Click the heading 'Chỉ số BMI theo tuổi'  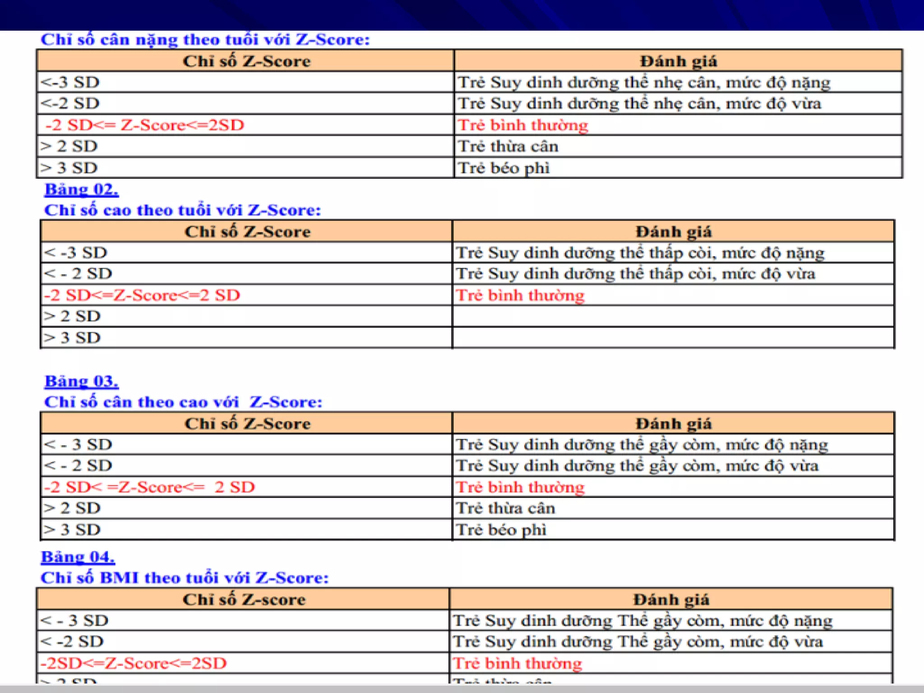pos(184,578)
